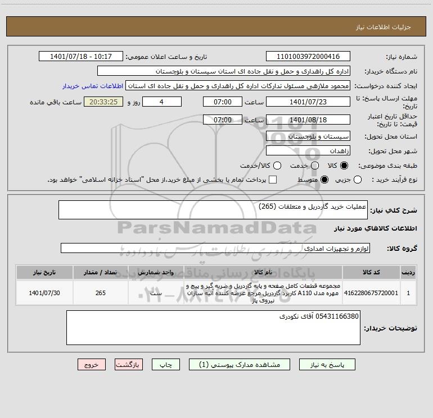Click the delivery city field زاهدان
433x418 pixels.
(x=308, y=150)
